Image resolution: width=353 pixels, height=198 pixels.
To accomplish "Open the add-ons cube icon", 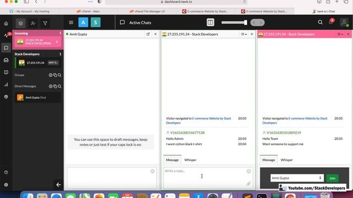I will (6, 97).
